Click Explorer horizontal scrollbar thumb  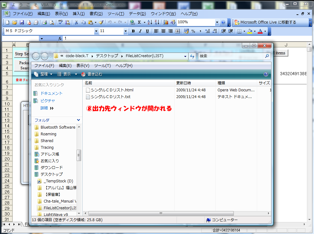click(161, 214)
